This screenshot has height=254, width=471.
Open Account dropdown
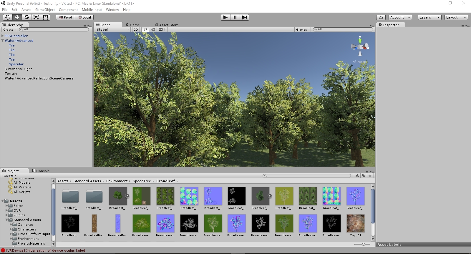(400, 17)
